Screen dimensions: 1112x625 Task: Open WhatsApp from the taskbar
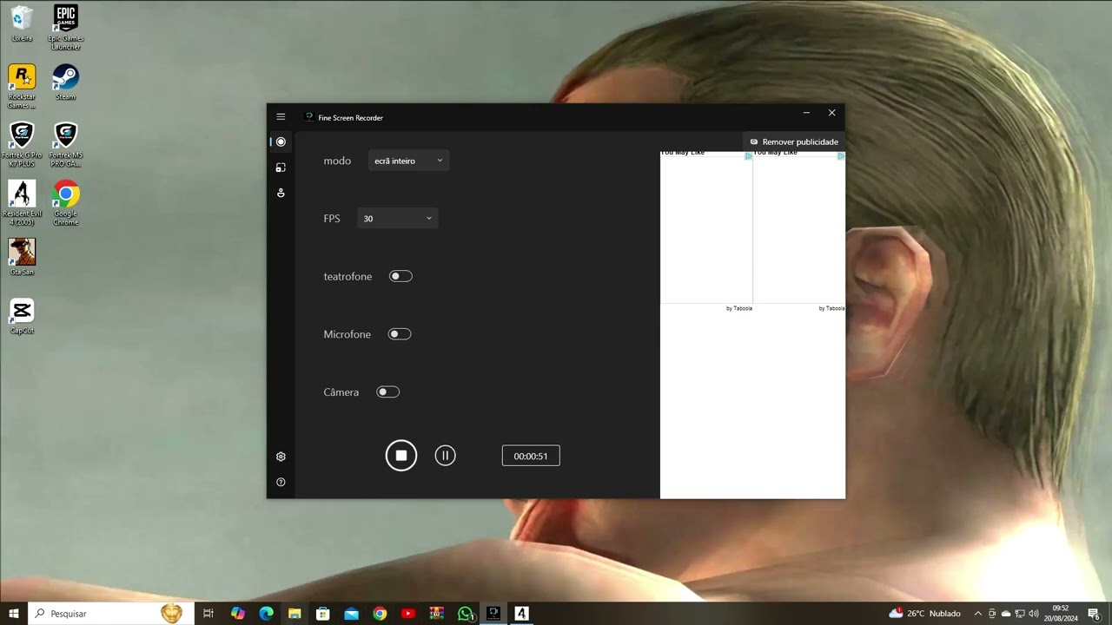pyautogui.click(x=466, y=614)
